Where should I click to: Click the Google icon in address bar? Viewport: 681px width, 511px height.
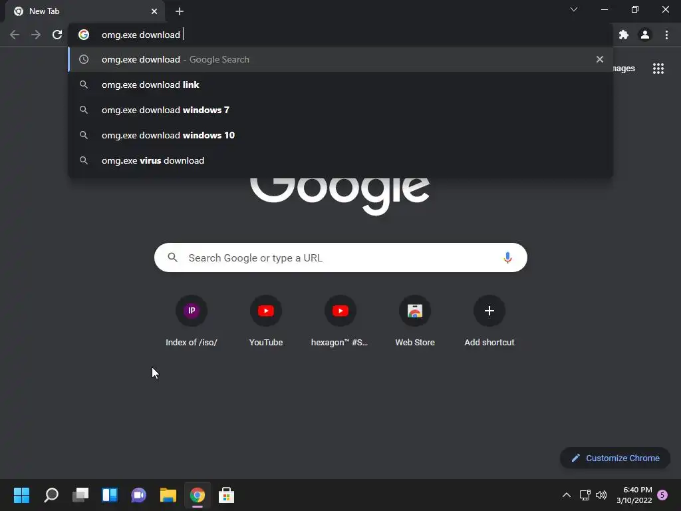[84, 35]
